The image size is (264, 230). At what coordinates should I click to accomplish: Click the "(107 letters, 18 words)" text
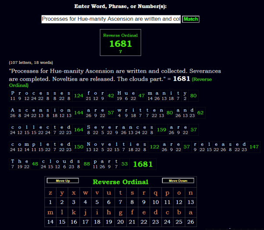click(x=31, y=63)
